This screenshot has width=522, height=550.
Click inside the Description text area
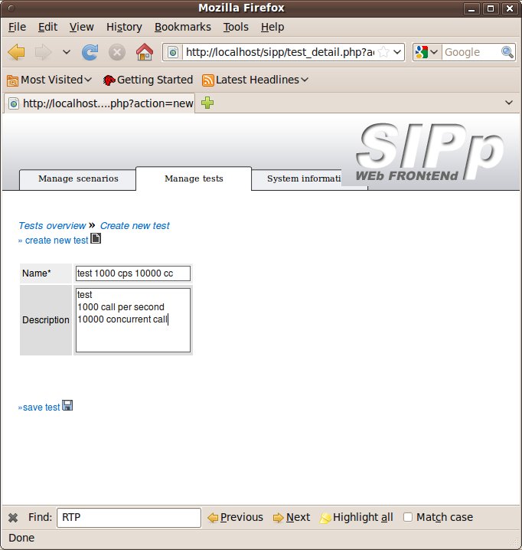133,320
